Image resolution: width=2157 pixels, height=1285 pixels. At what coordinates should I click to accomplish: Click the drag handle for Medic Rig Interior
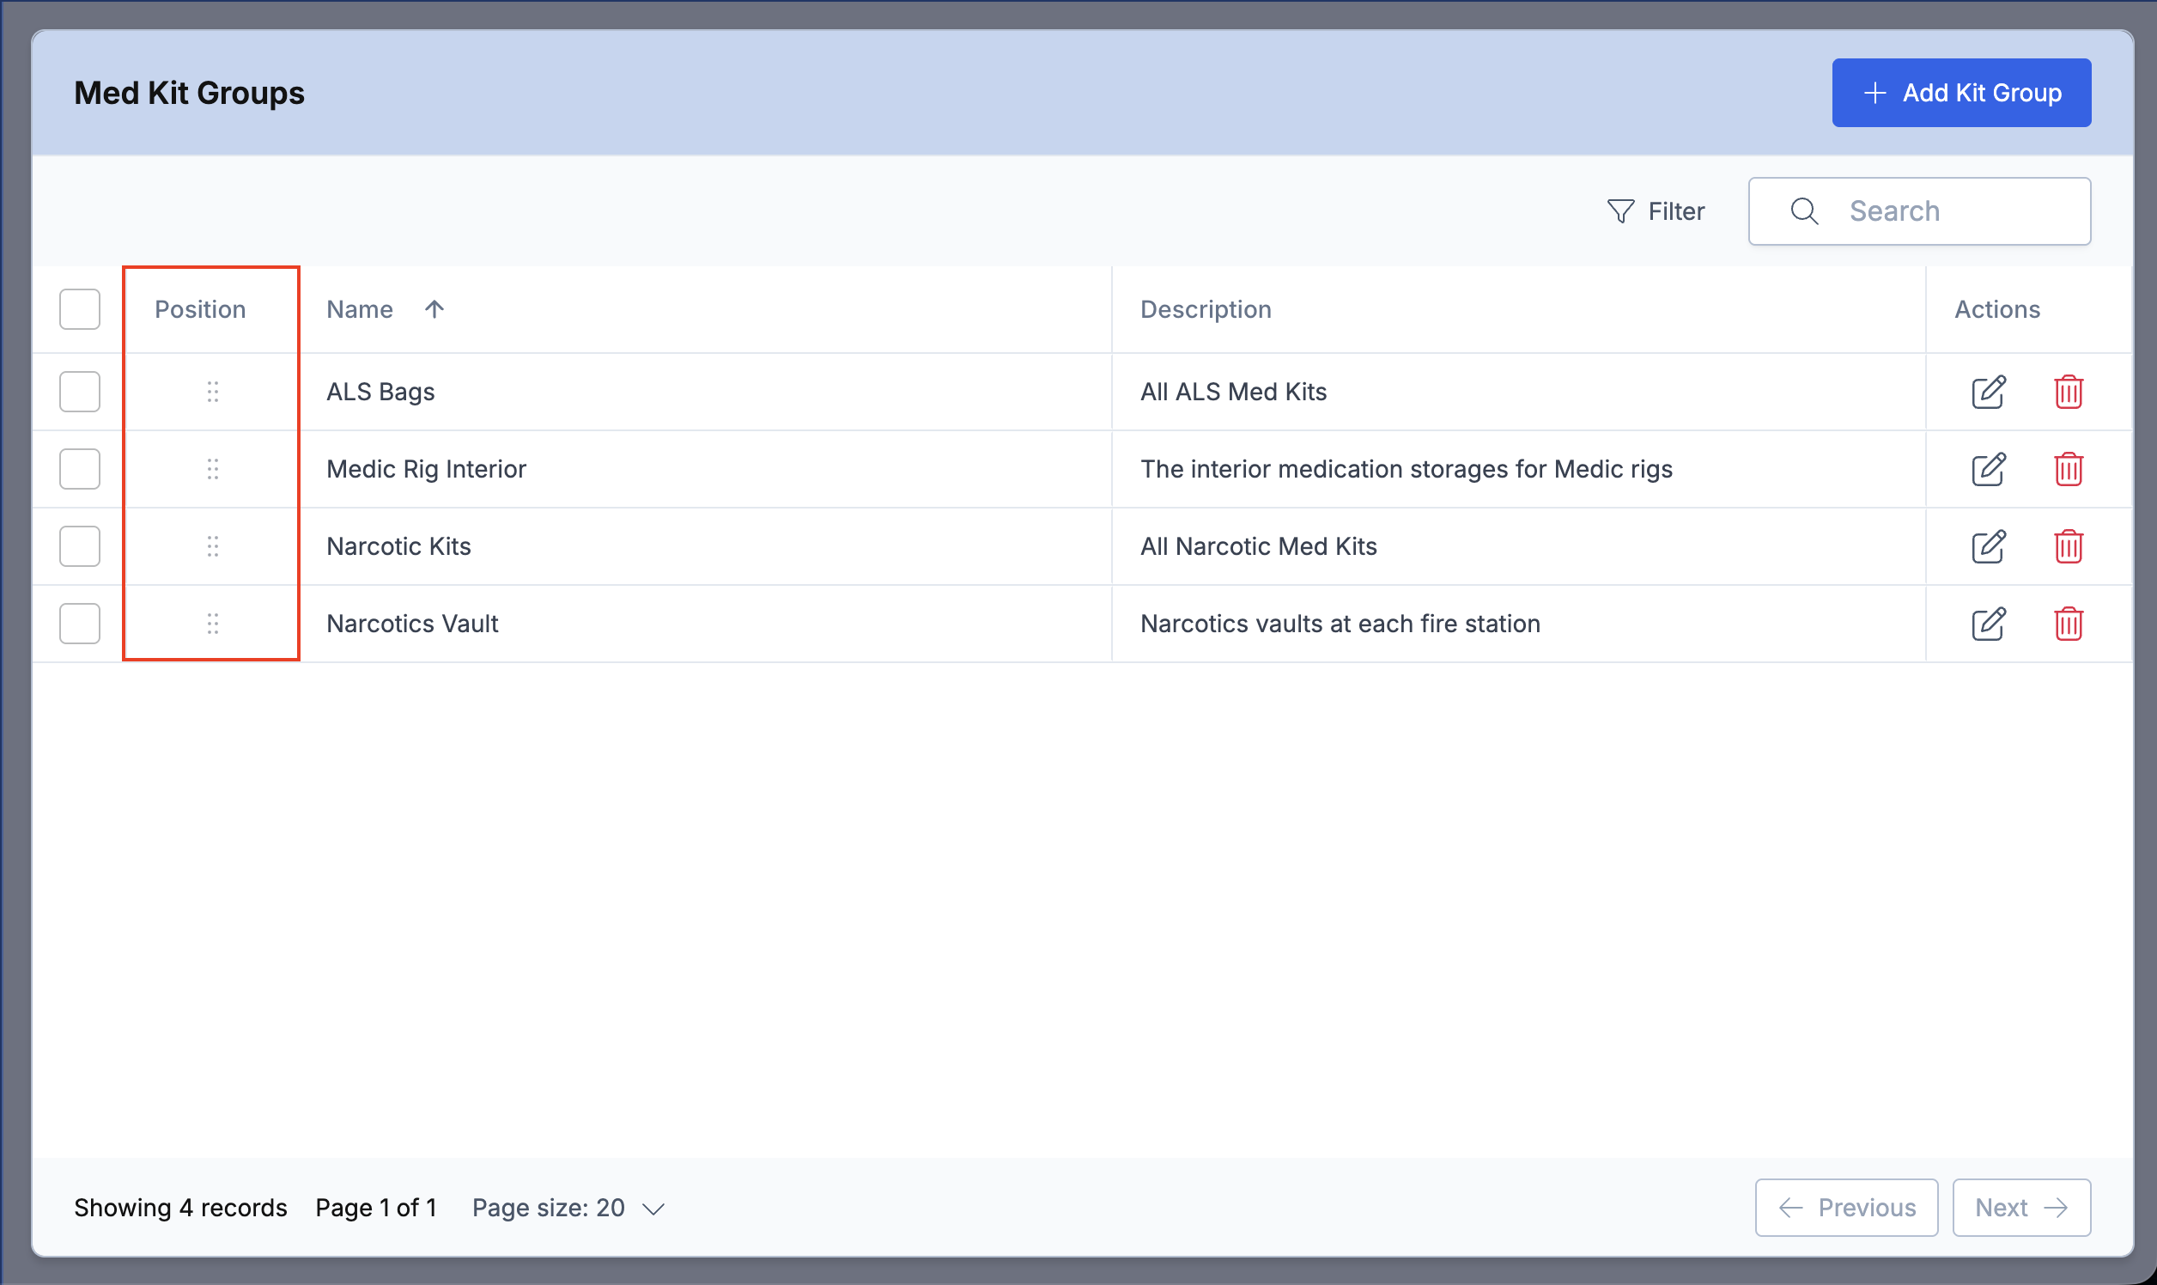pyautogui.click(x=213, y=468)
